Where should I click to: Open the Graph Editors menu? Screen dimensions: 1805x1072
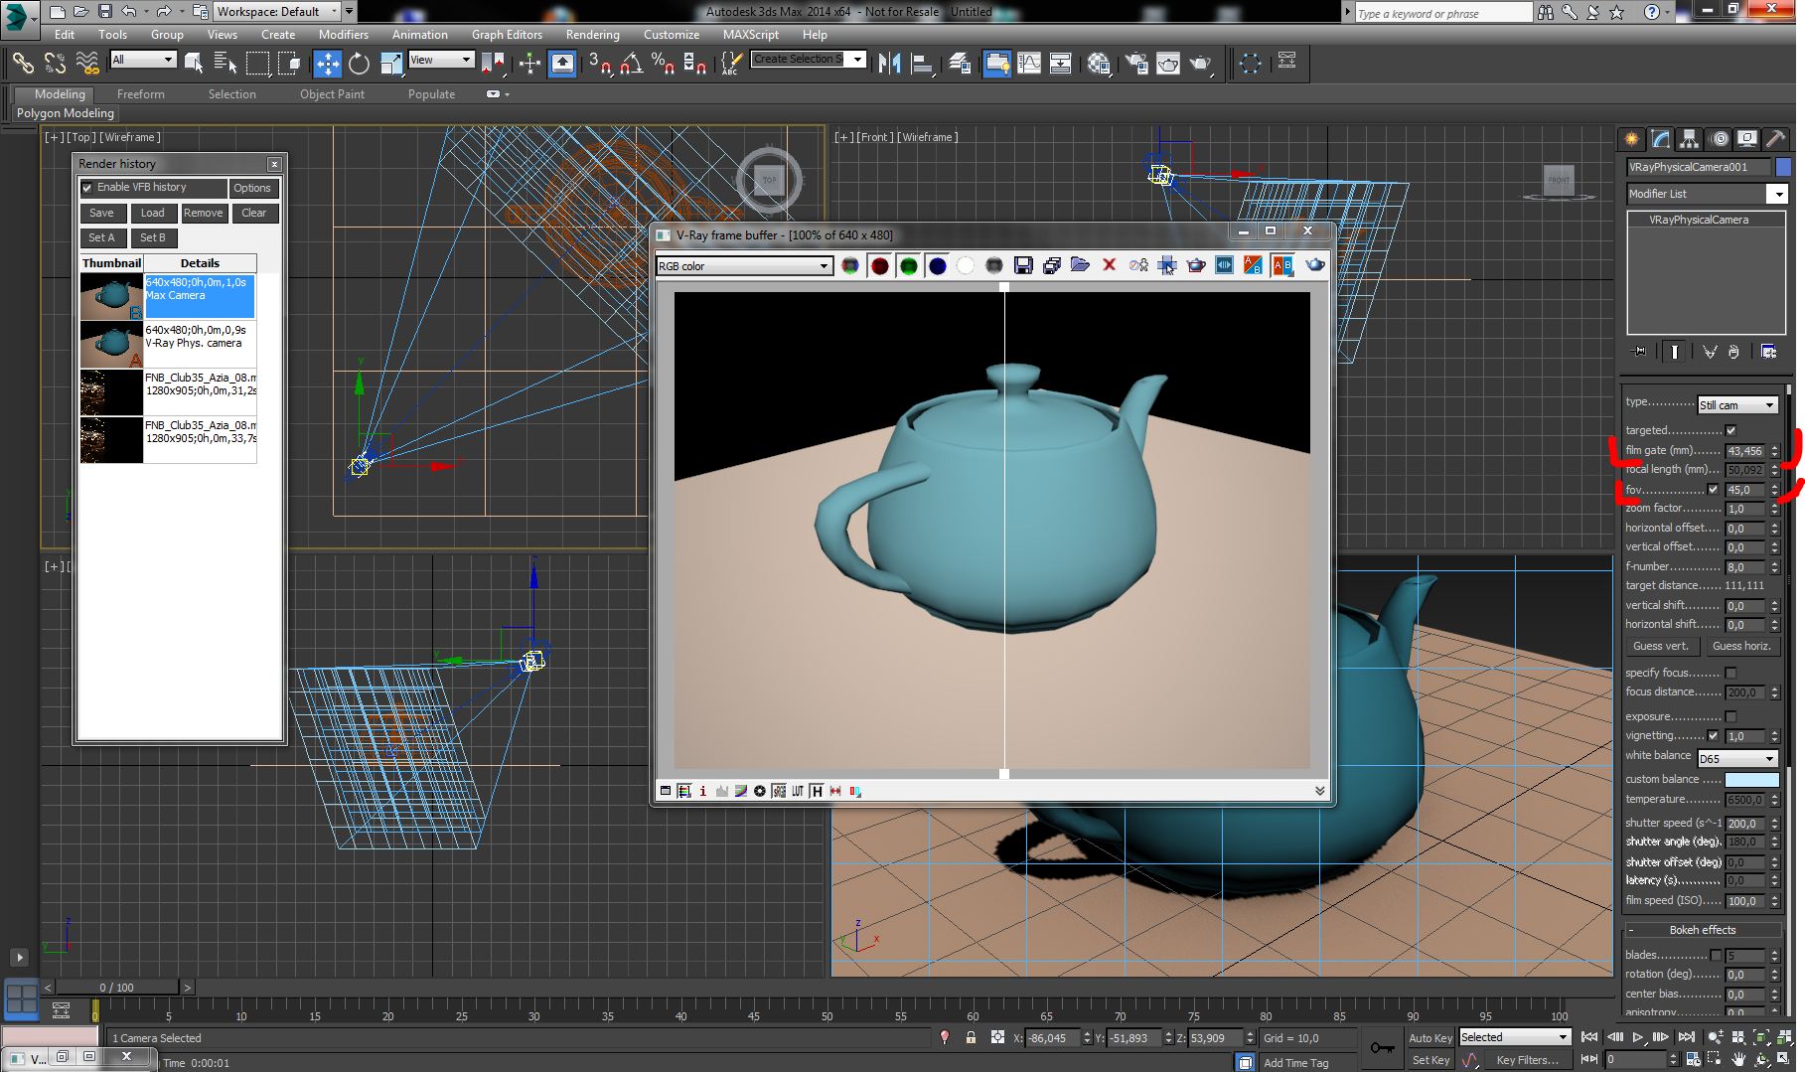[507, 35]
